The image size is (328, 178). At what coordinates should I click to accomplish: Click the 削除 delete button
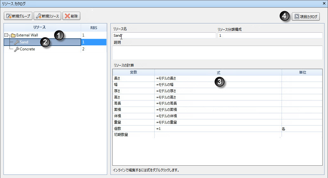[71, 16]
